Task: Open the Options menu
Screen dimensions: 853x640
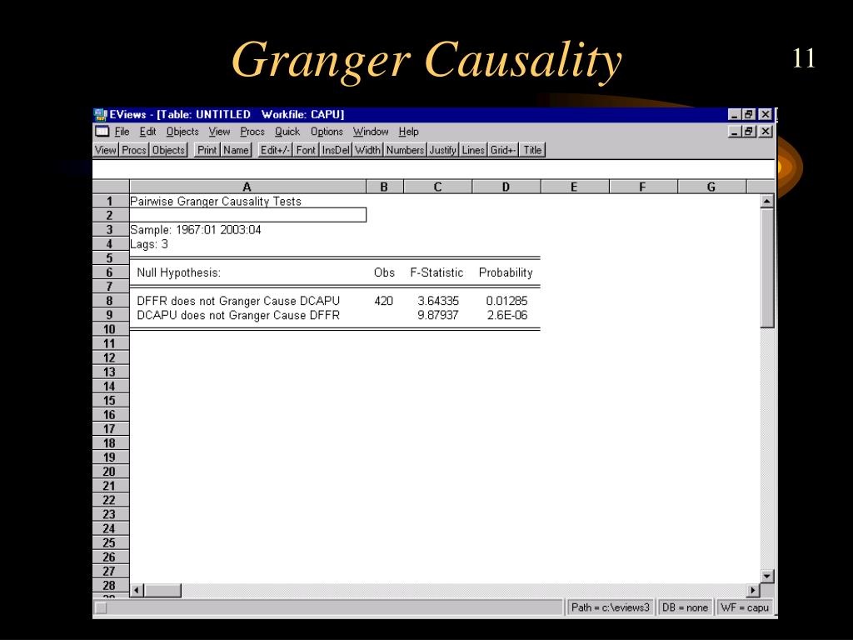Action: point(327,132)
